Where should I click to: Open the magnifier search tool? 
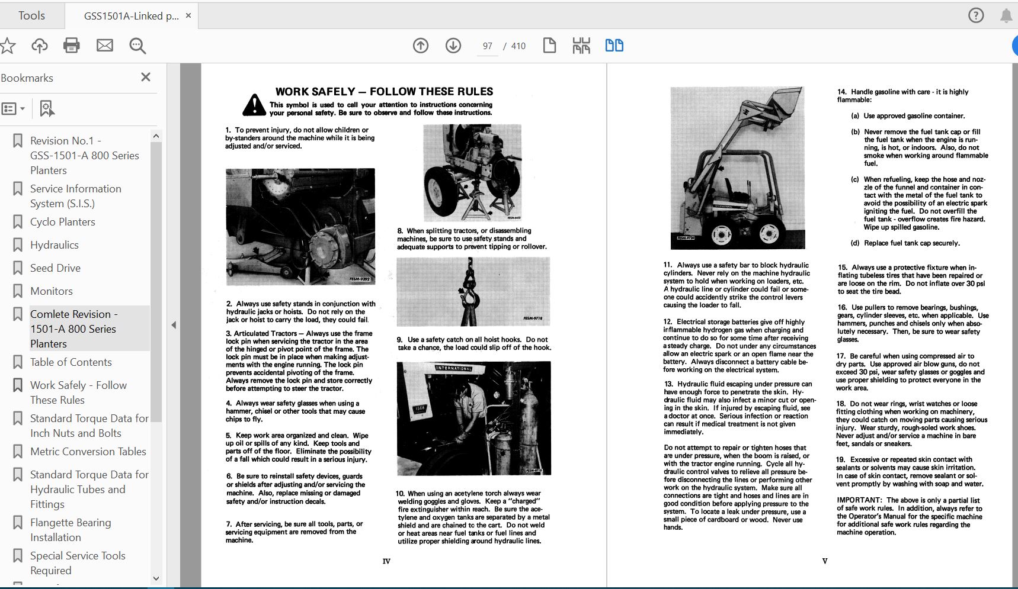137,46
